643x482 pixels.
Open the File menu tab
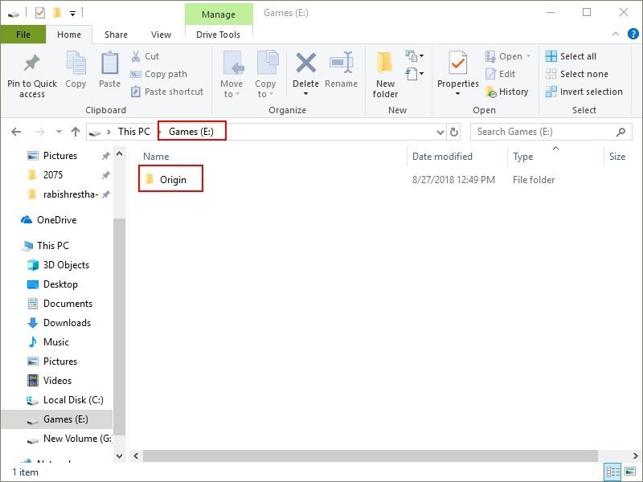point(23,35)
